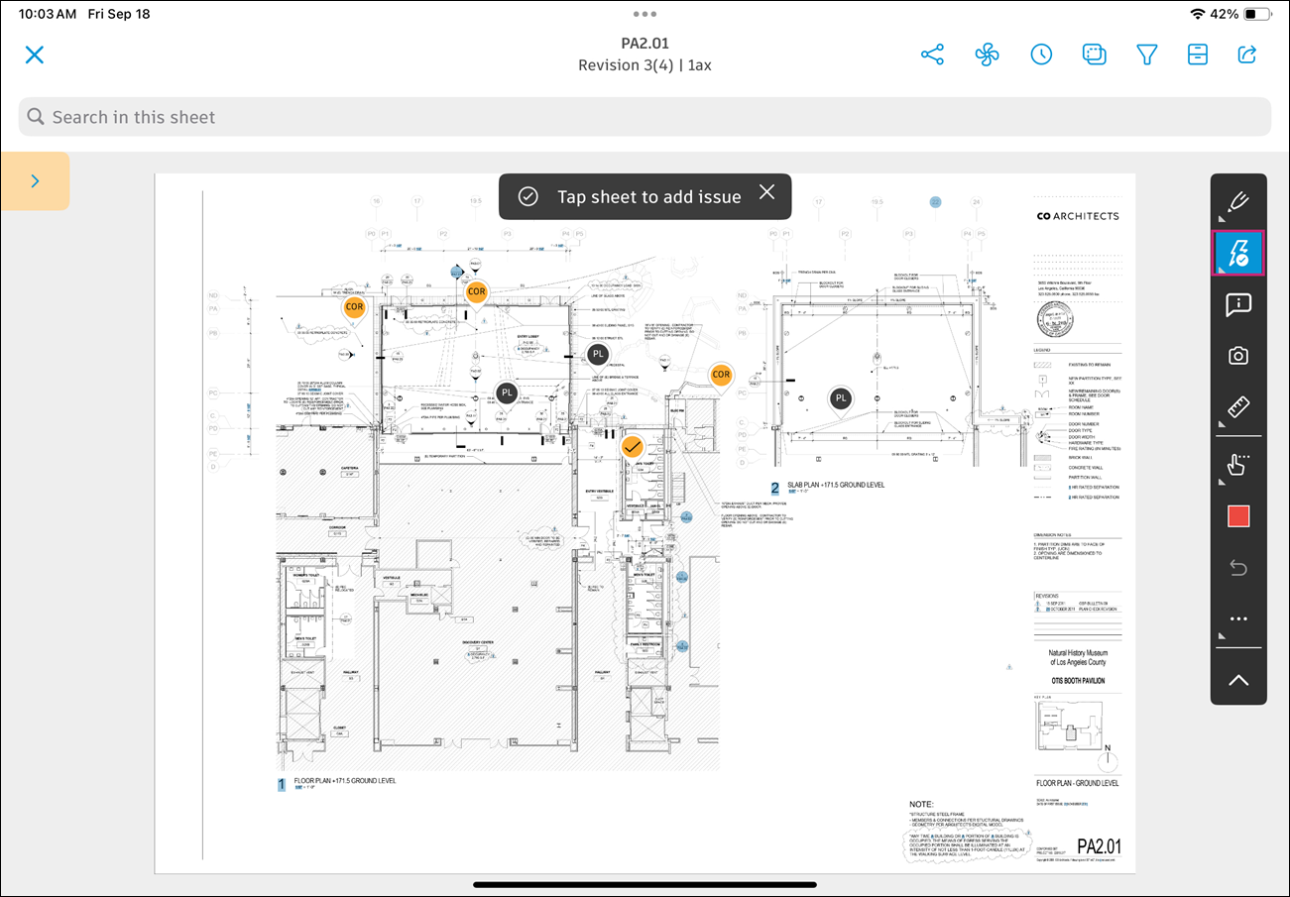Select the ruler measure tool

[x=1238, y=407]
